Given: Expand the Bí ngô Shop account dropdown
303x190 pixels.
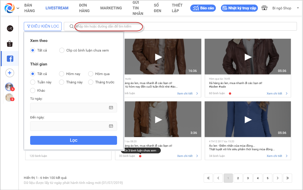Looking at the screenshot, I should click(x=297, y=8).
